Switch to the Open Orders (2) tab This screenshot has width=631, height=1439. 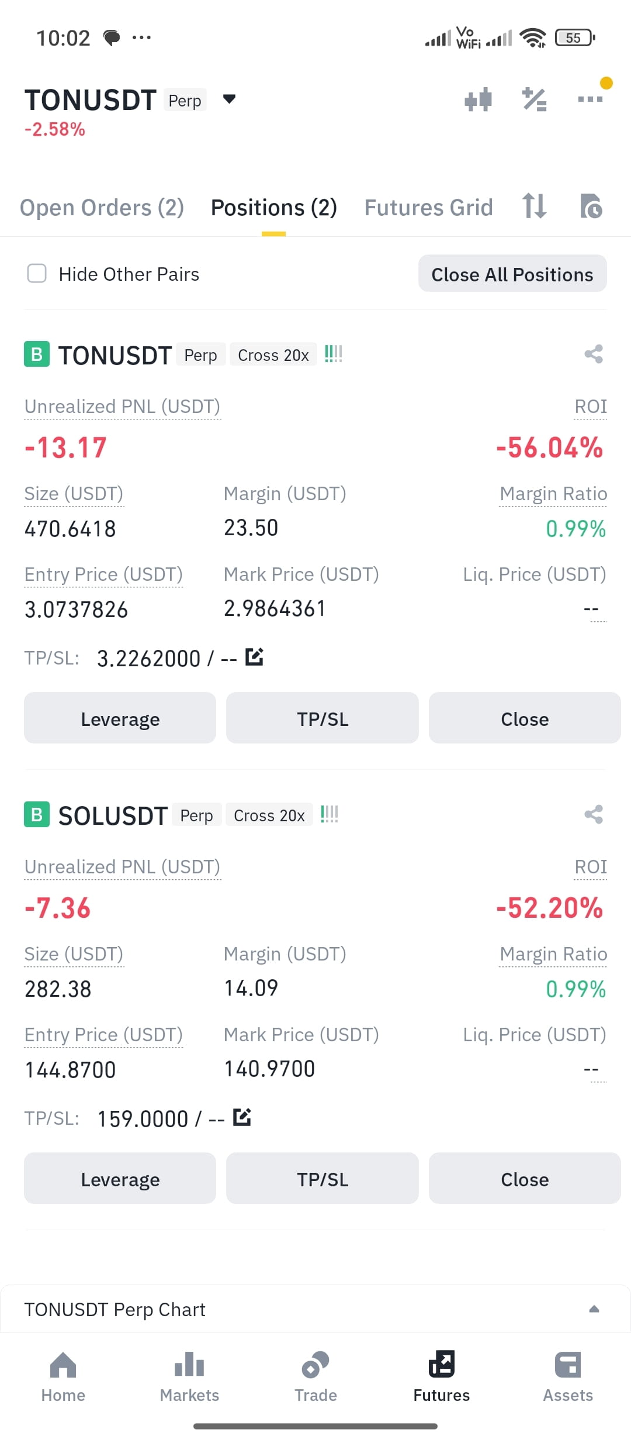(102, 208)
